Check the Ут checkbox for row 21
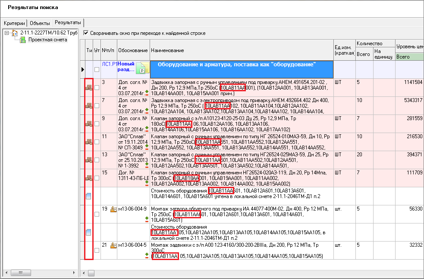The height and width of the screenshot is (279, 424). (x=97, y=251)
